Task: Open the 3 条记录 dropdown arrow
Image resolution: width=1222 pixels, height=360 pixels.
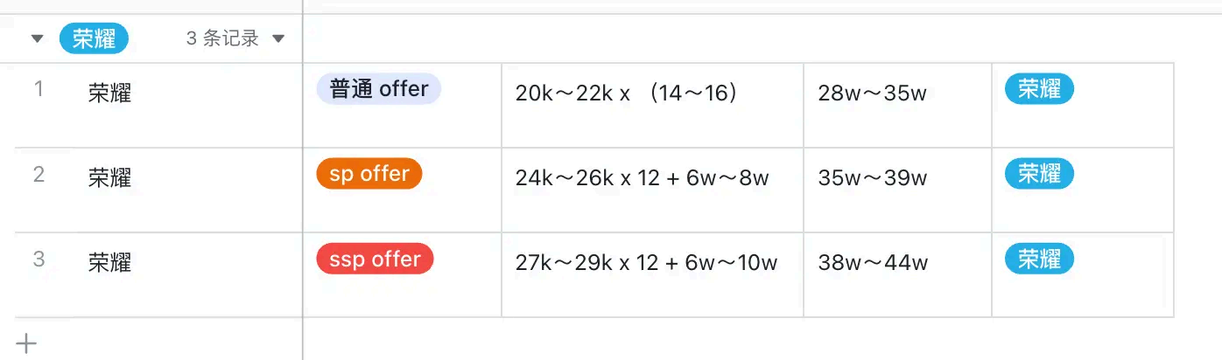Action: [x=278, y=38]
